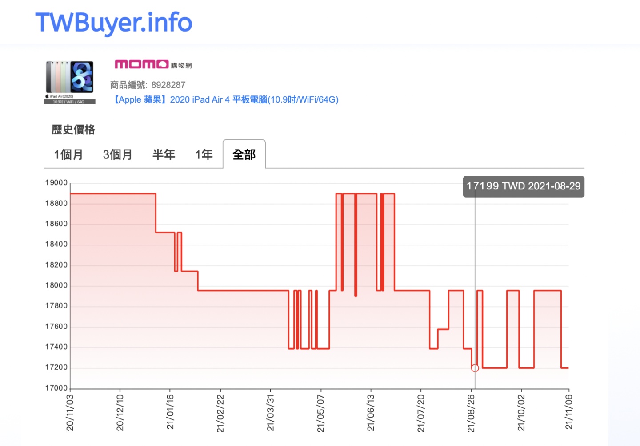Click the 20/11/03 axis label
The image size is (640, 446).
pos(70,413)
